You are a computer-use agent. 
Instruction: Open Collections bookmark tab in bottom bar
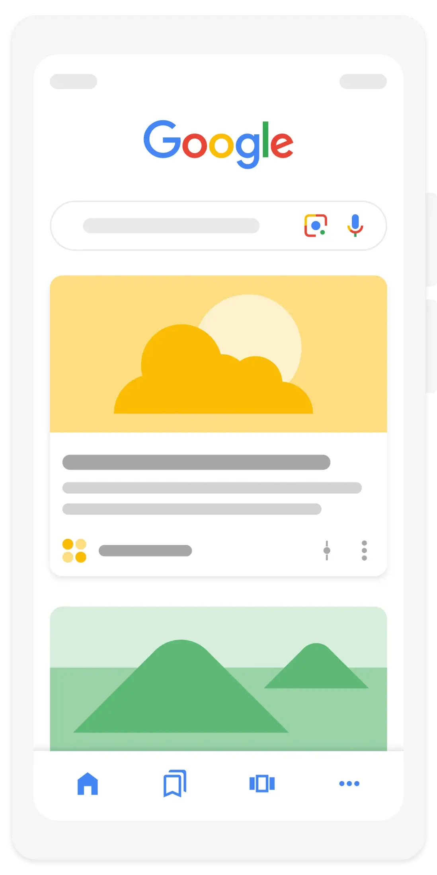[x=175, y=783]
